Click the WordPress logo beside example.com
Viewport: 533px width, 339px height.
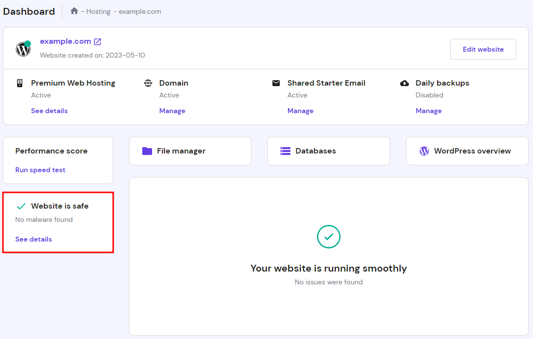23,49
